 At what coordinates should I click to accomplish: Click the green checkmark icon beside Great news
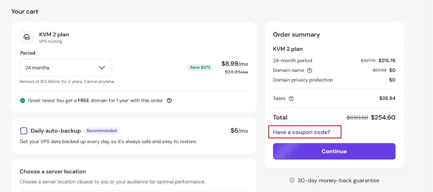22,100
